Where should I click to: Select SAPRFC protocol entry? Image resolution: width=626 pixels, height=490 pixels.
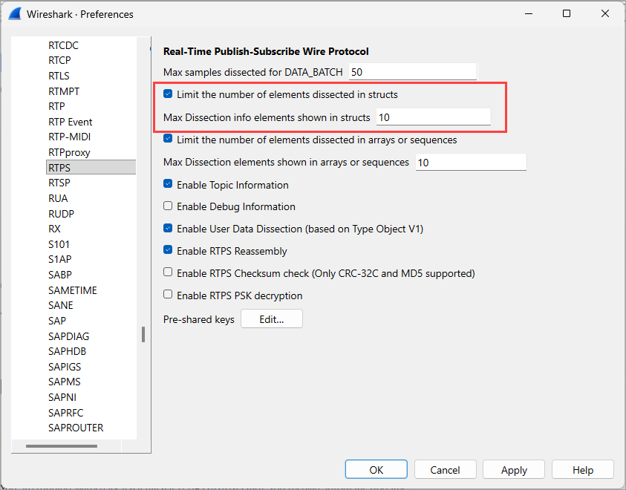tap(66, 413)
